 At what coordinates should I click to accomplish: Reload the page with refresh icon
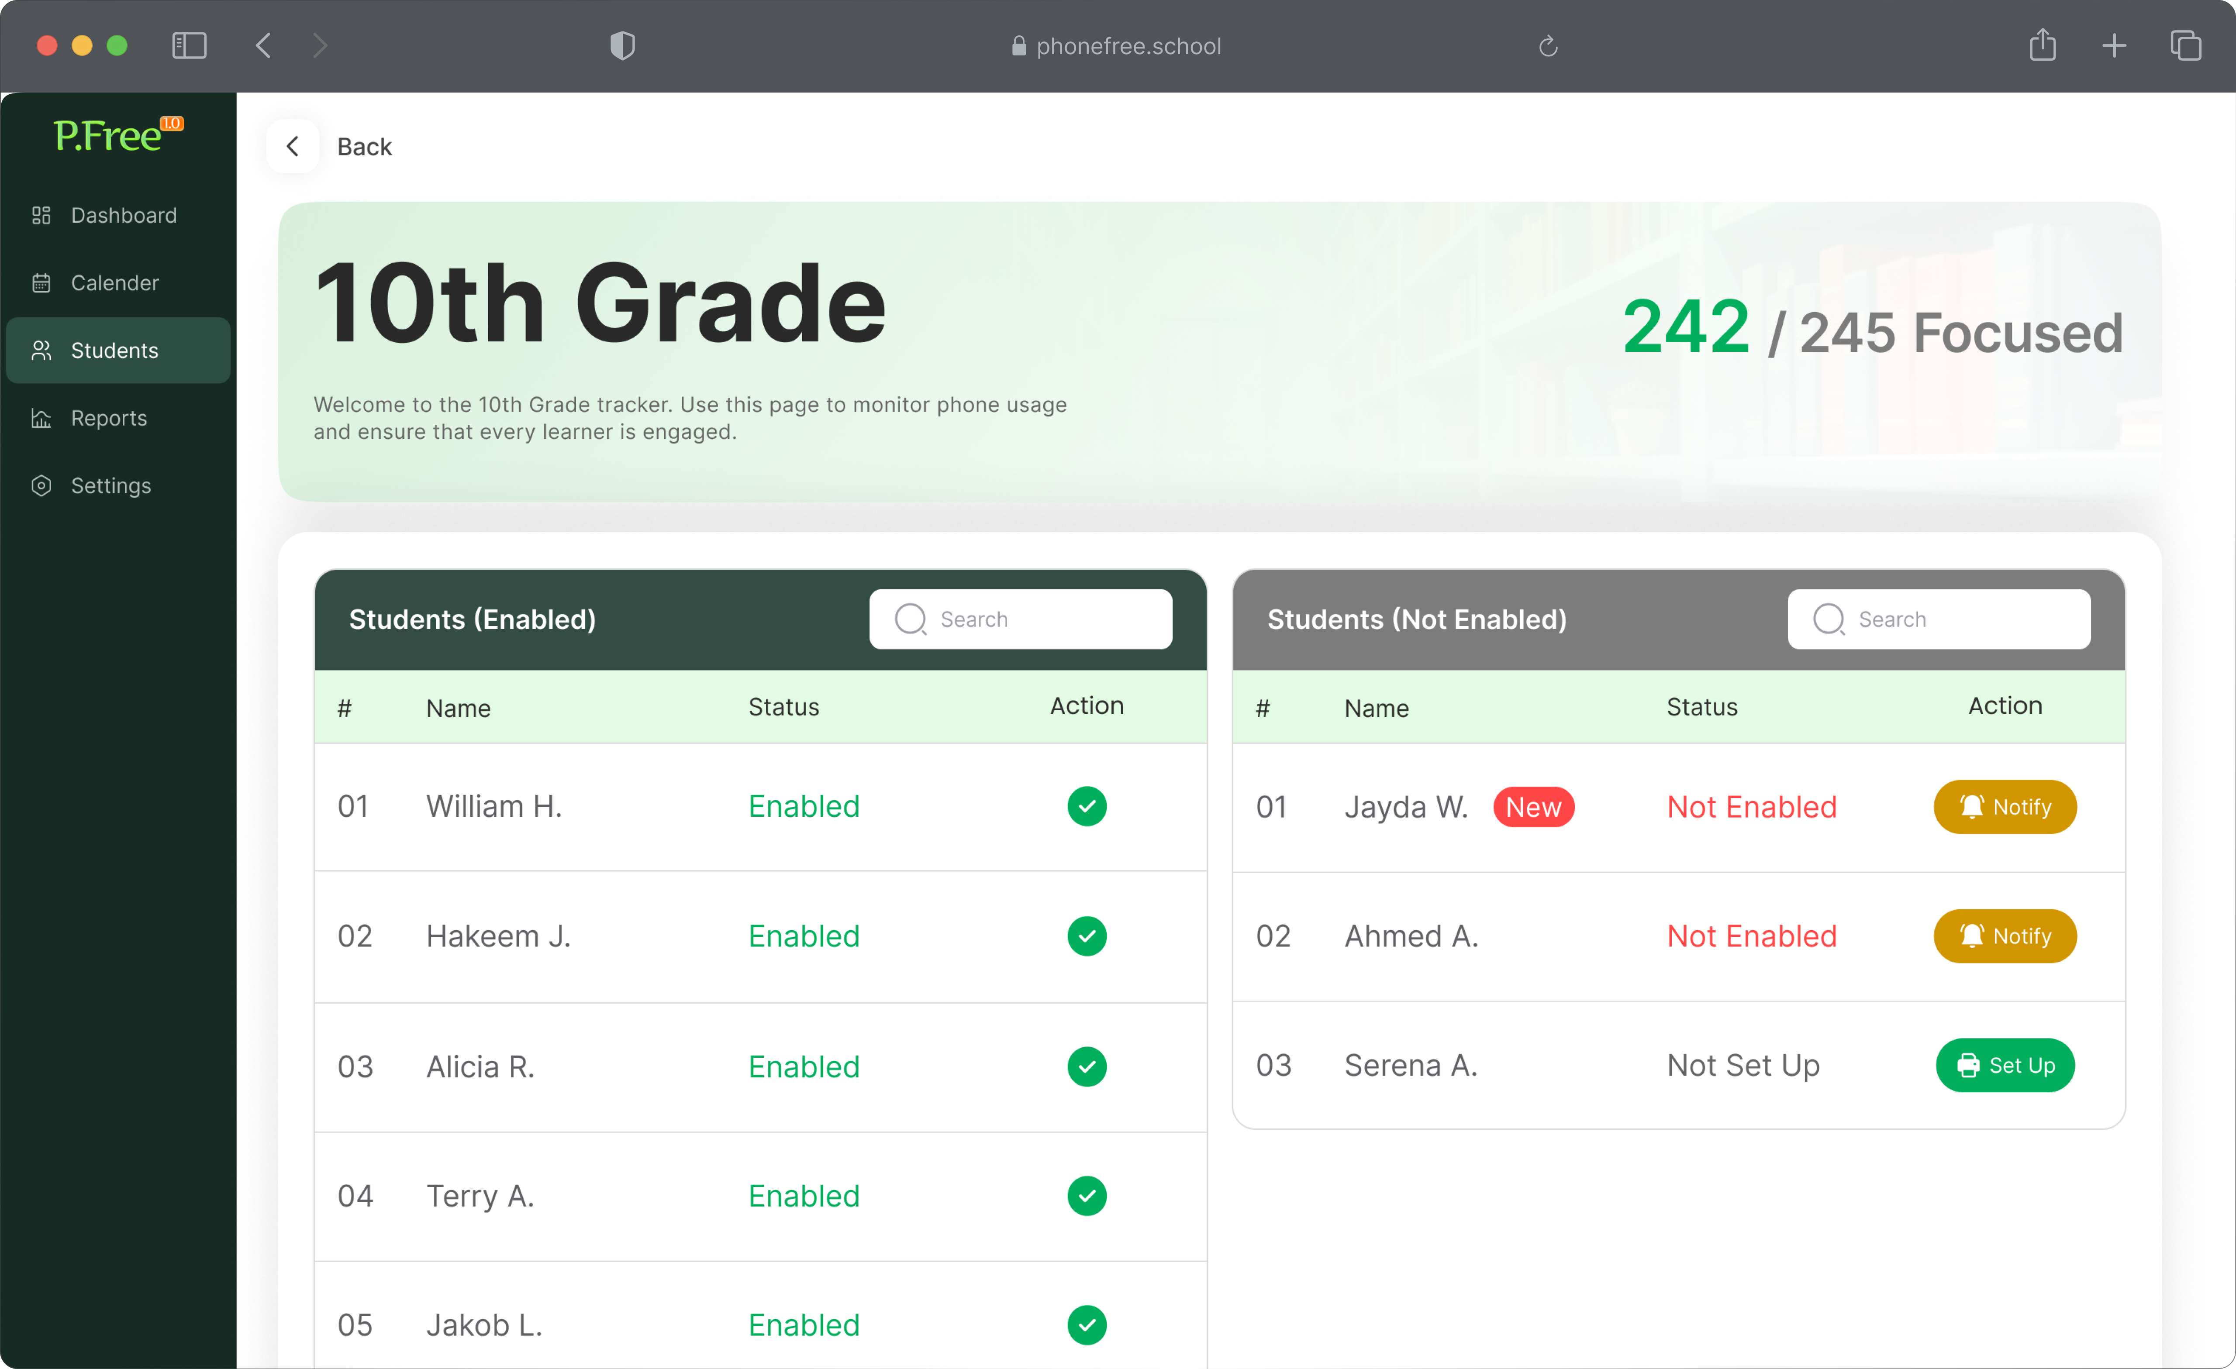tap(1547, 45)
